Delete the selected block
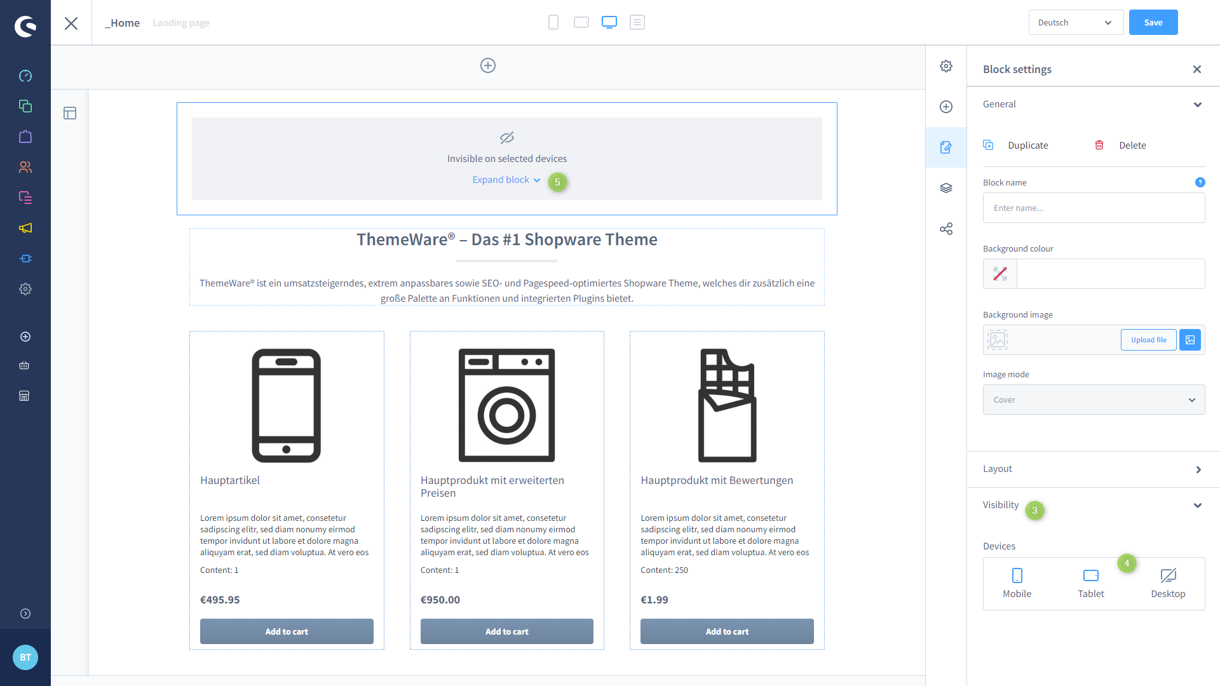1220x686 pixels. [1120, 145]
